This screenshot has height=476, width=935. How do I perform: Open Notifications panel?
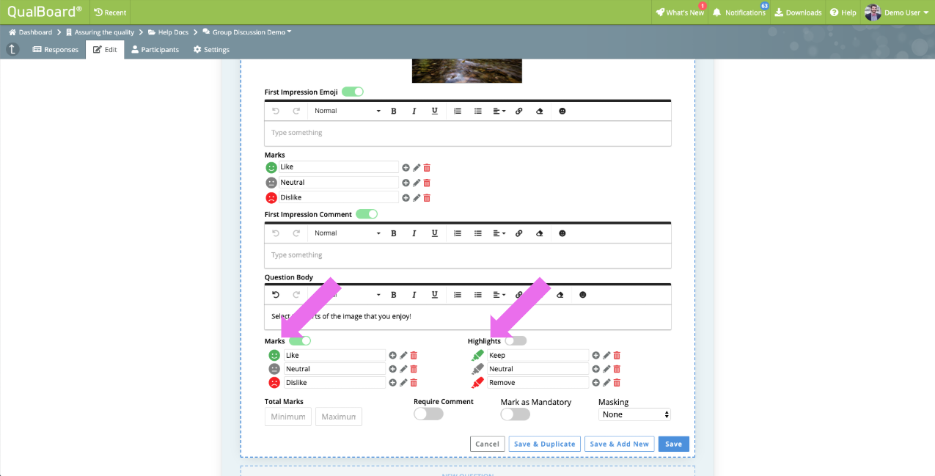tap(739, 12)
